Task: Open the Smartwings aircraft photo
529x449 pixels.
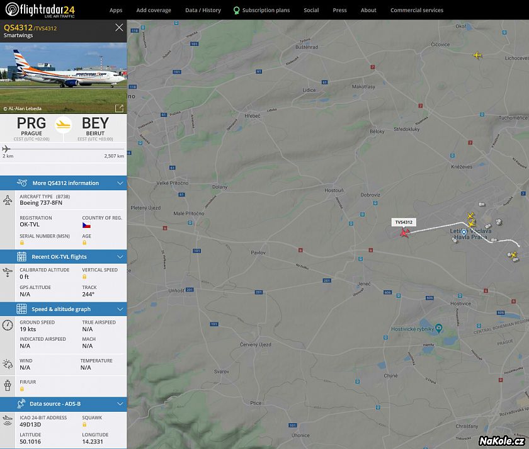Action: pyautogui.click(x=64, y=78)
